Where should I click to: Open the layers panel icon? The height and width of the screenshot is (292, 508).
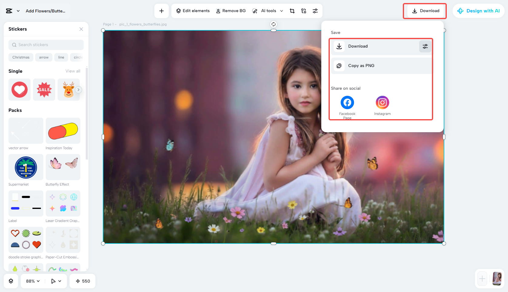tap(11, 281)
